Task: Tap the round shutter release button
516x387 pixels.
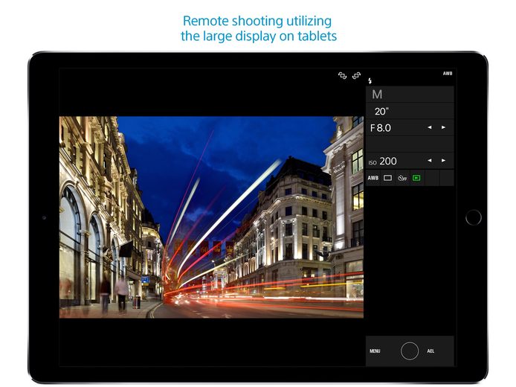Action: point(410,351)
